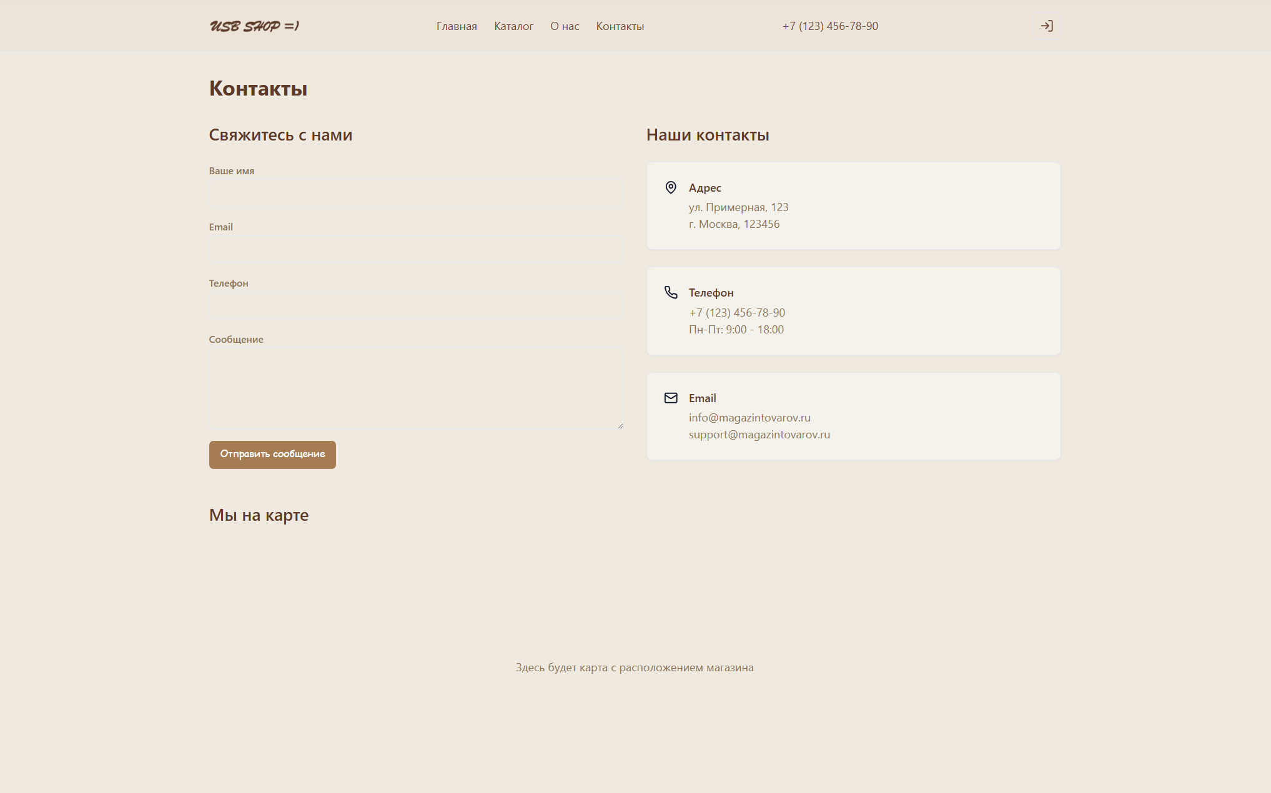
Task: Select Контакты in the navigation bar
Action: 620,26
